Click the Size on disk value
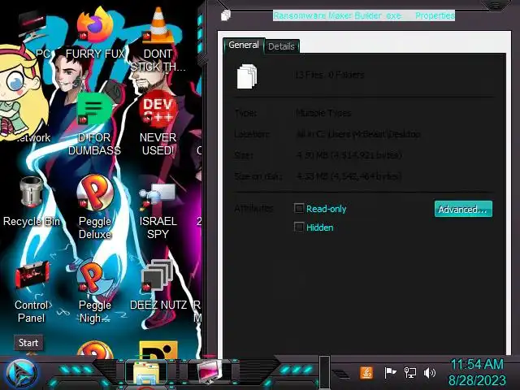Image resolution: width=520 pixels, height=390 pixels. pos(349,176)
